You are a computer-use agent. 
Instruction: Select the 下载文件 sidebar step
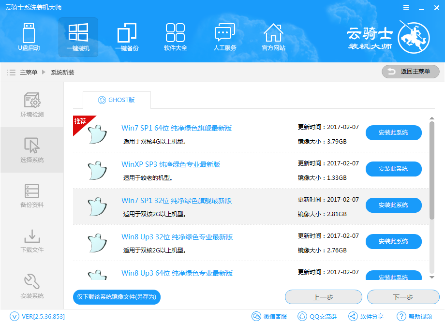pos(32,240)
